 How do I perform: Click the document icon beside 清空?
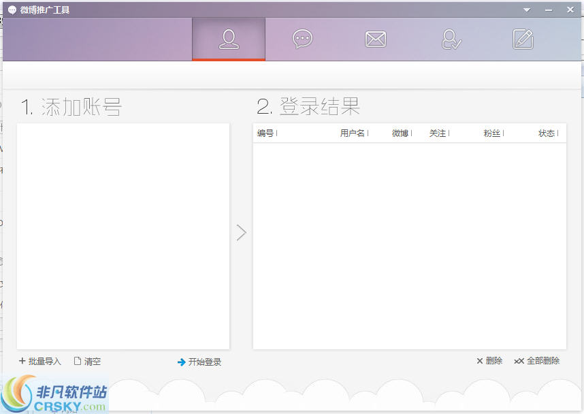point(76,361)
